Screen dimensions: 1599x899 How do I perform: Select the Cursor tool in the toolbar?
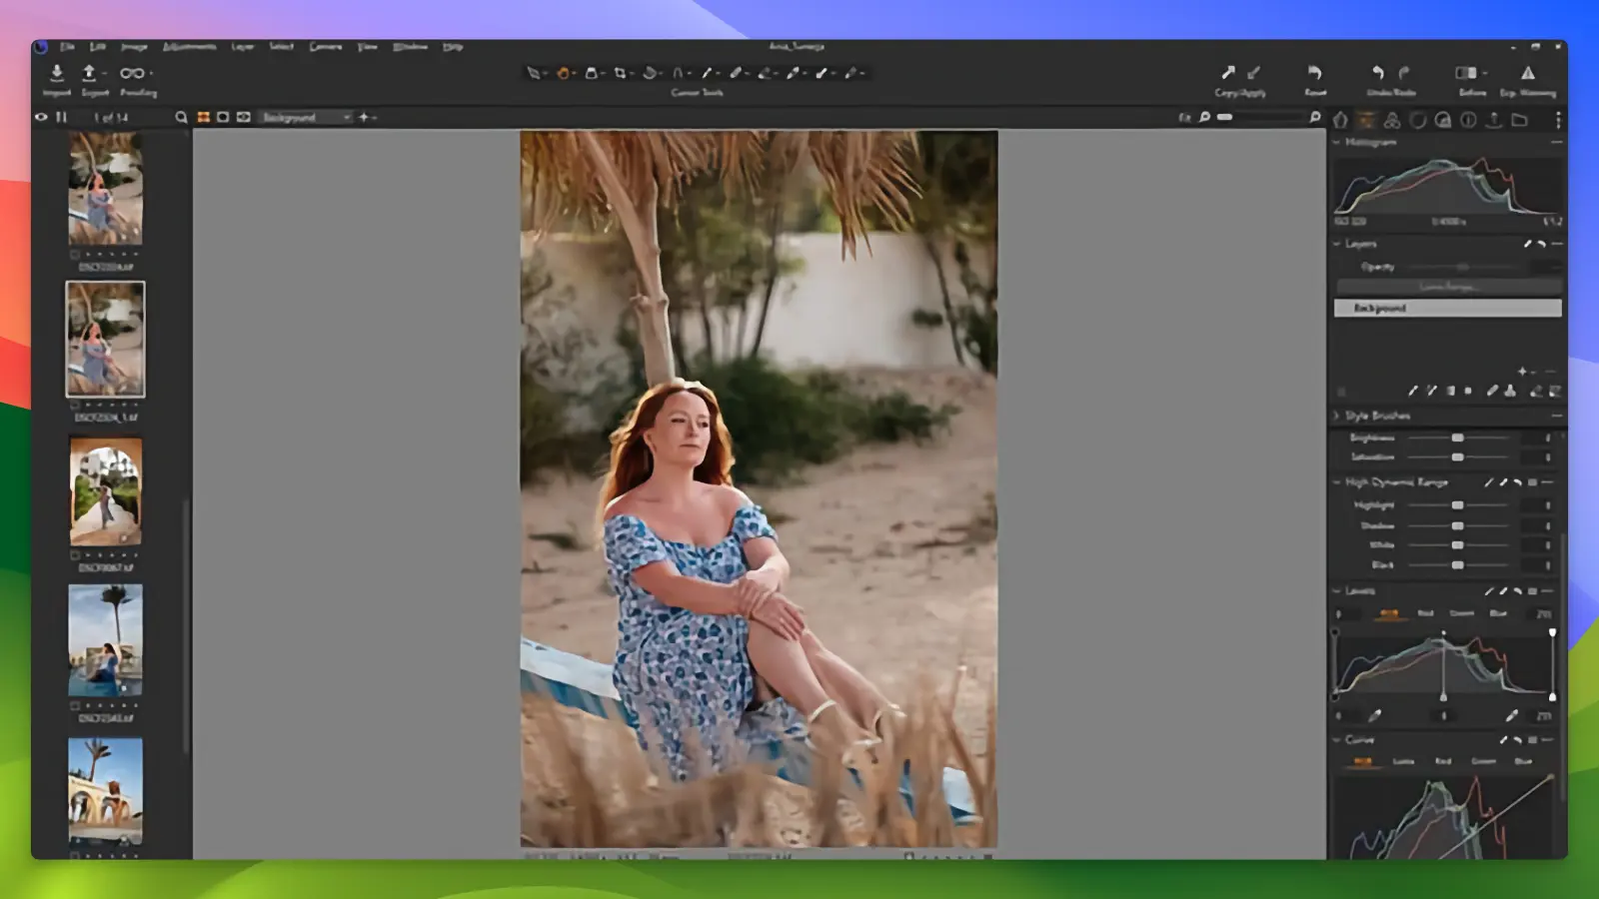537,72
